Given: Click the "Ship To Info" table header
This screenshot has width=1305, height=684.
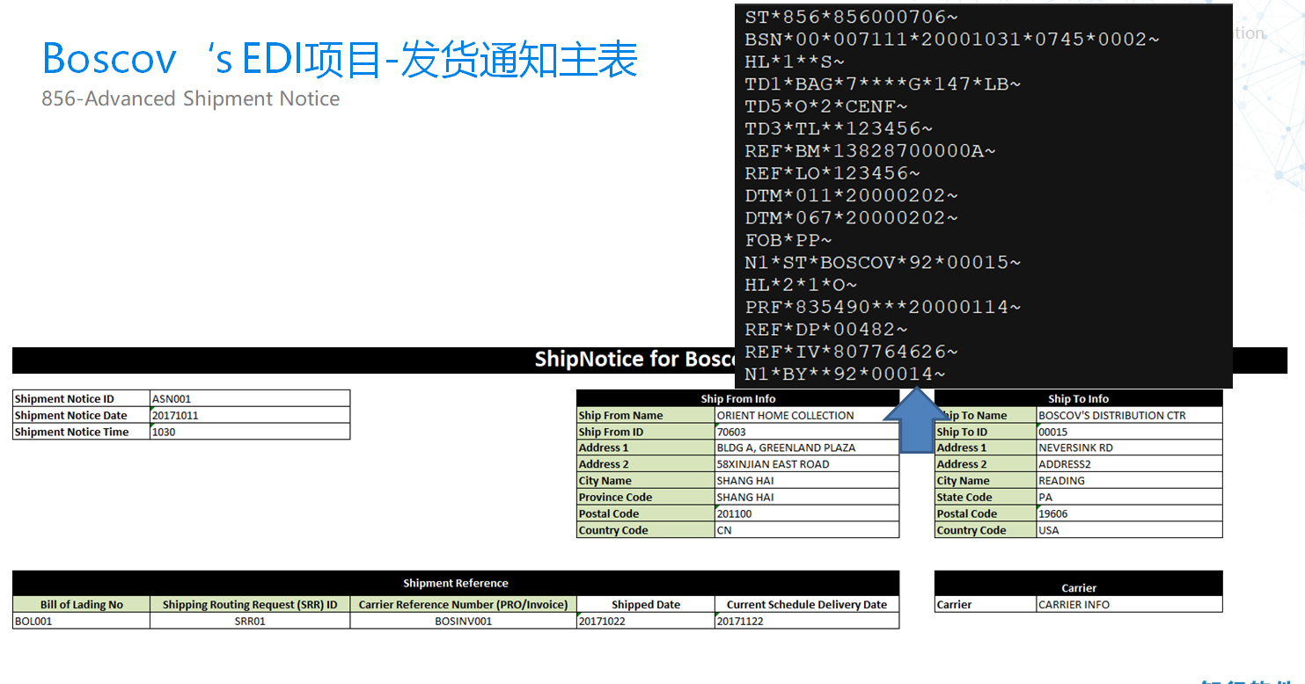Looking at the screenshot, I should pyautogui.click(x=1079, y=399).
